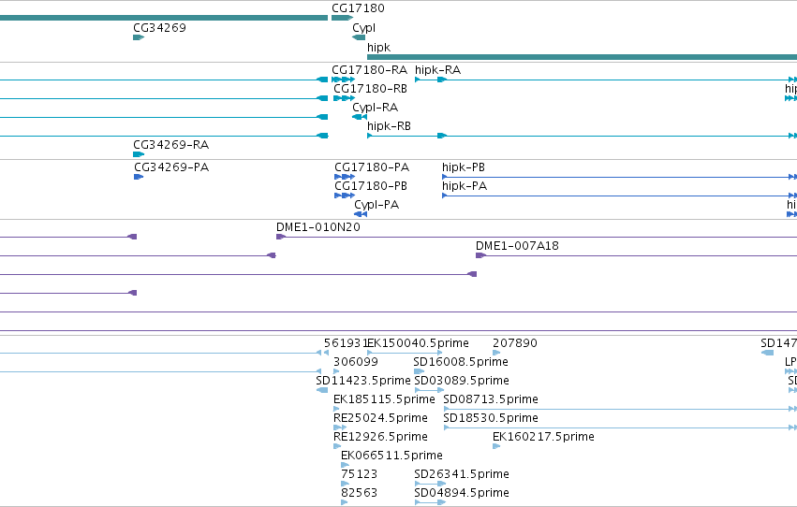Image resolution: width=797 pixels, height=507 pixels.
Task: Click the 82563 EST glyph
Action: [344, 502]
